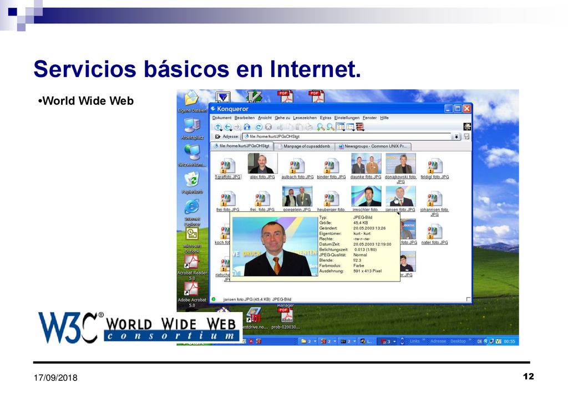Click the Adresse location input field
Screen dimensions: 568x393
pyautogui.click(x=347, y=137)
